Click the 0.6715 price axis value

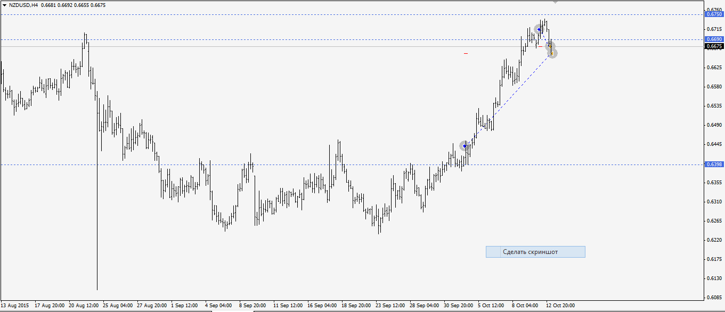715,29
